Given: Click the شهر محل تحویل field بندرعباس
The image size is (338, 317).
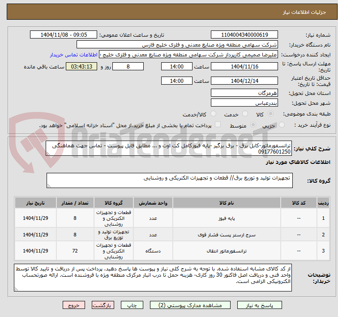Looking at the screenshot, I should coord(244,103).
